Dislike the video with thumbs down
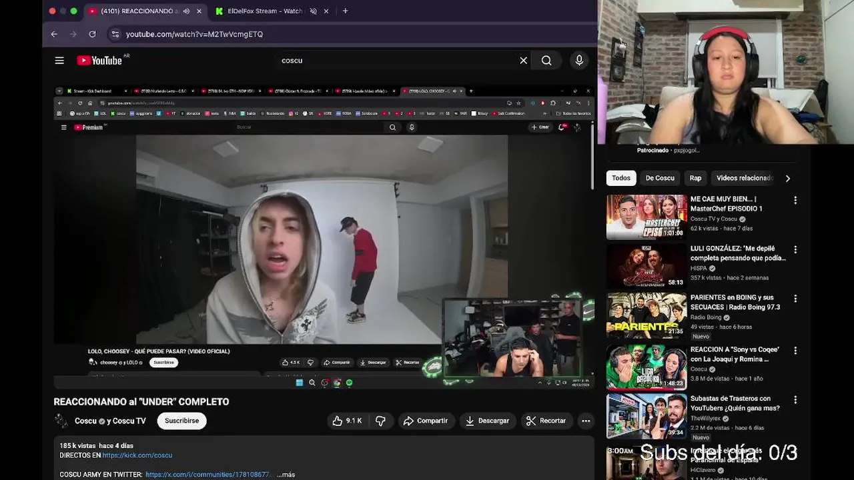The image size is (854, 480). tap(381, 421)
